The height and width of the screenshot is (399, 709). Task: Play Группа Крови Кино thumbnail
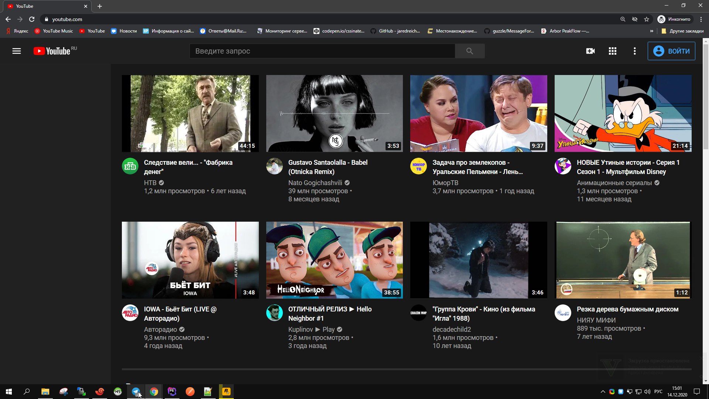pyautogui.click(x=479, y=260)
